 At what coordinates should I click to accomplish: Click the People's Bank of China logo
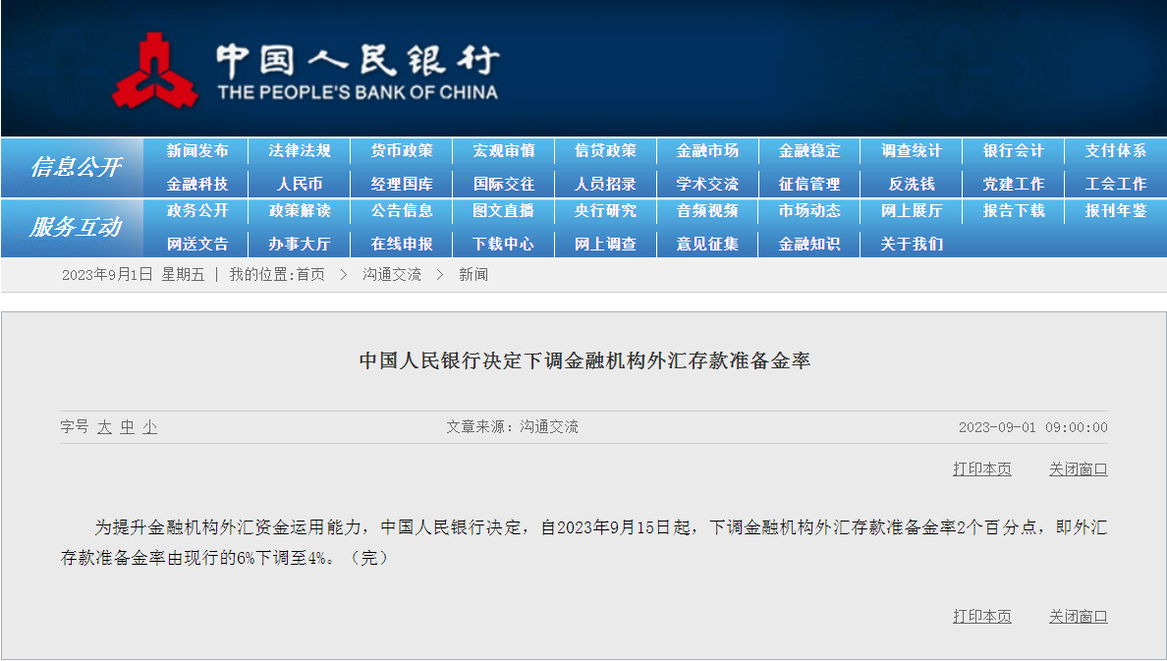click(157, 67)
